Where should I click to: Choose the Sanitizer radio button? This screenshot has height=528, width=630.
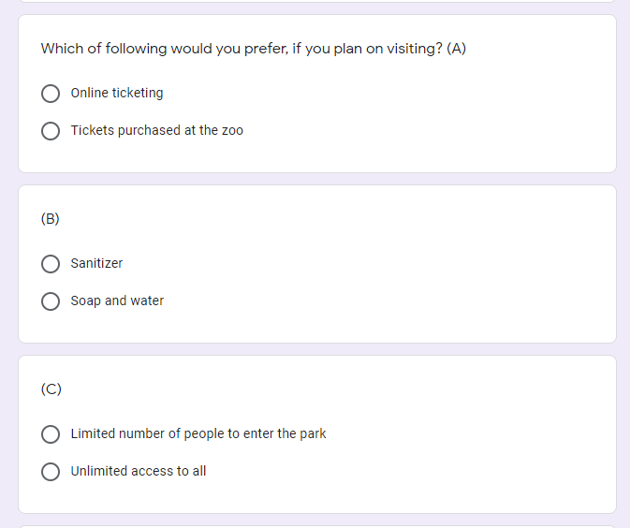click(x=51, y=264)
